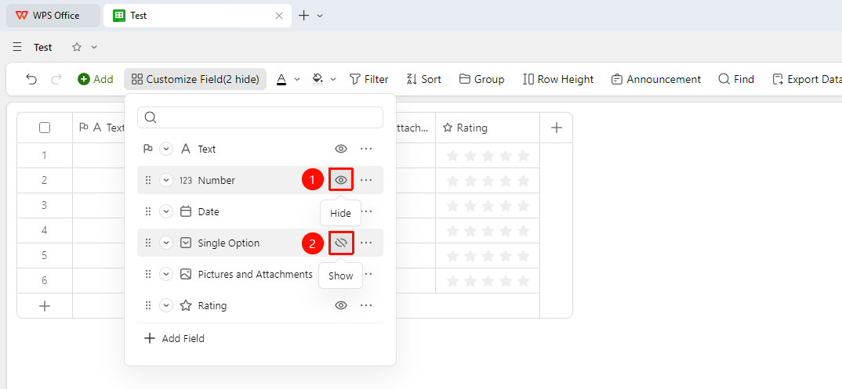This screenshot has height=389, width=842.
Task: Open more options for Text field
Action: (x=366, y=149)
